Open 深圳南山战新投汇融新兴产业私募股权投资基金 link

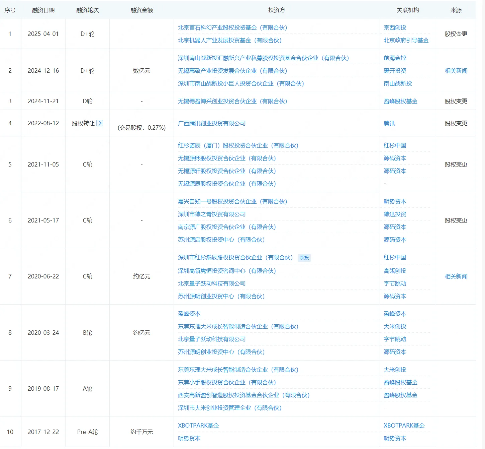point(264,58)
